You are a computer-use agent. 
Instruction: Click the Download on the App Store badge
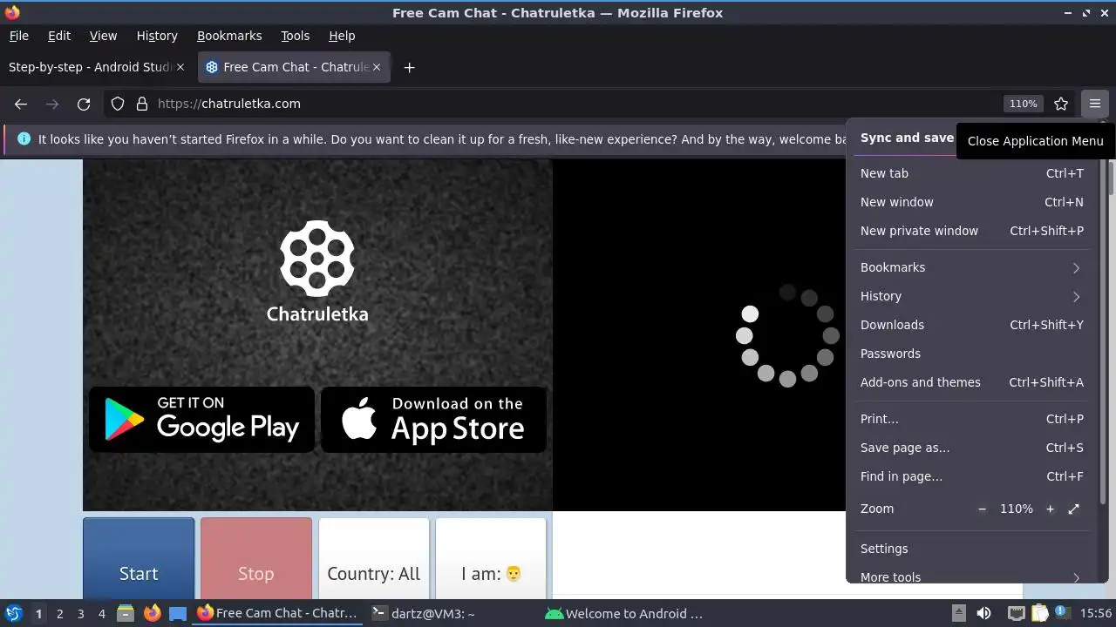(433, 420)
